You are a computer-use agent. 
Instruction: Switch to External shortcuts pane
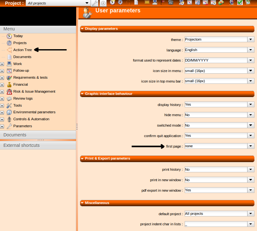click(x=22, y=145)
